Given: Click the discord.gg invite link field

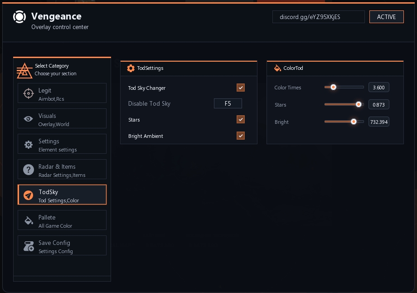Looking at the screenshot, I should [318, 17].
